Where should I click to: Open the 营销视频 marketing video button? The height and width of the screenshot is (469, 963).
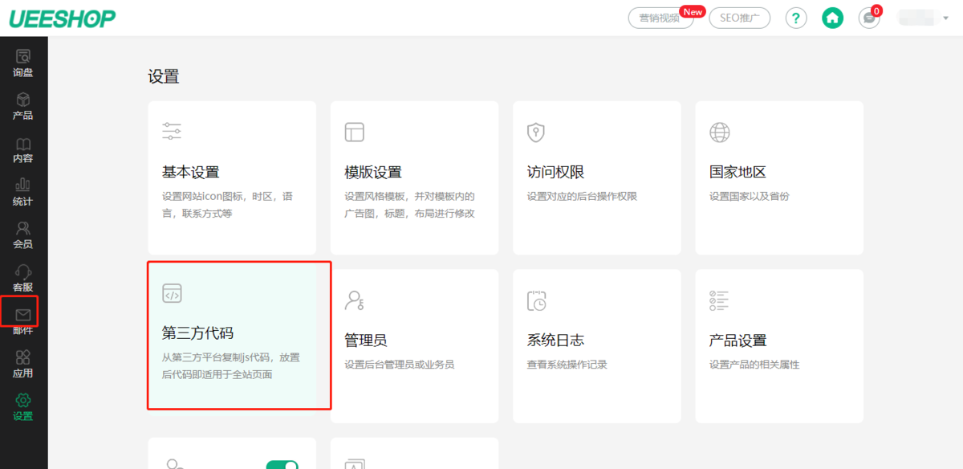pos(660,18)
